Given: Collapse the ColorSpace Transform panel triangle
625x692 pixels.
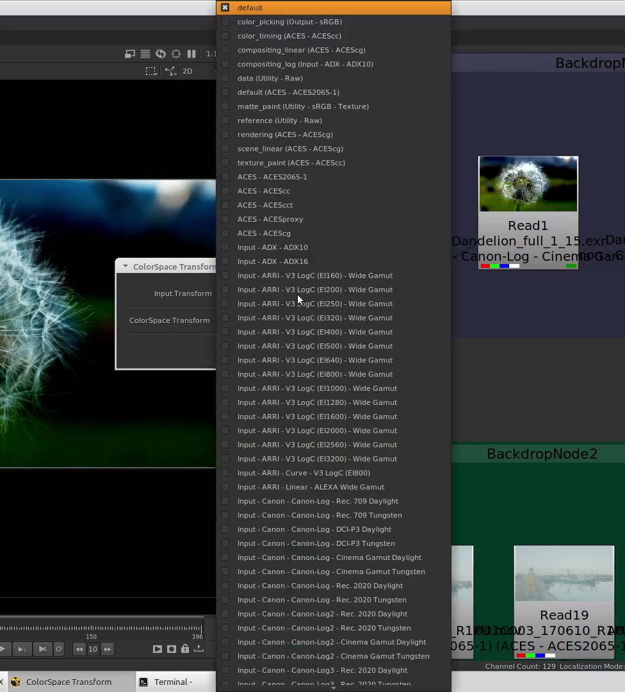Looking at the screenshot, I should click(x=126, y=267).
